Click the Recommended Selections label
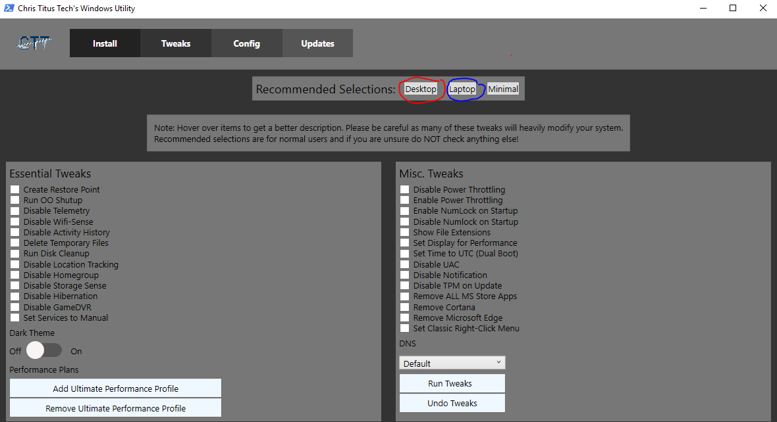The width and height of the screenshot is (777, 422). (325, 89)
